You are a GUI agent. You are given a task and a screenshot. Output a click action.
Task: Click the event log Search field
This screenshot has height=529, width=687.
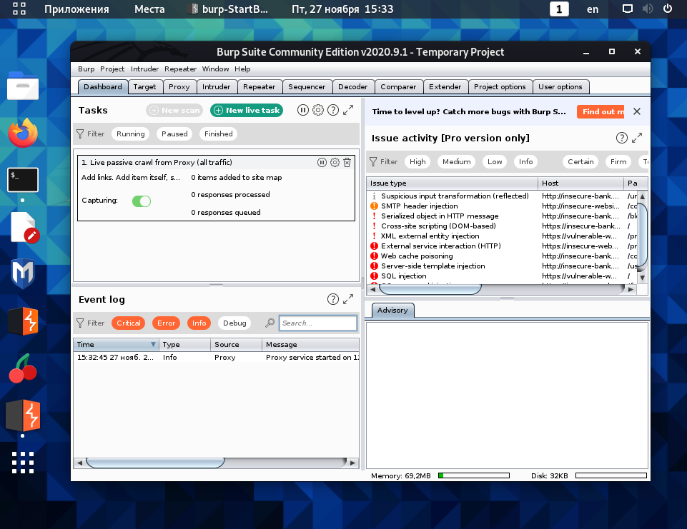tap(318, 323)
